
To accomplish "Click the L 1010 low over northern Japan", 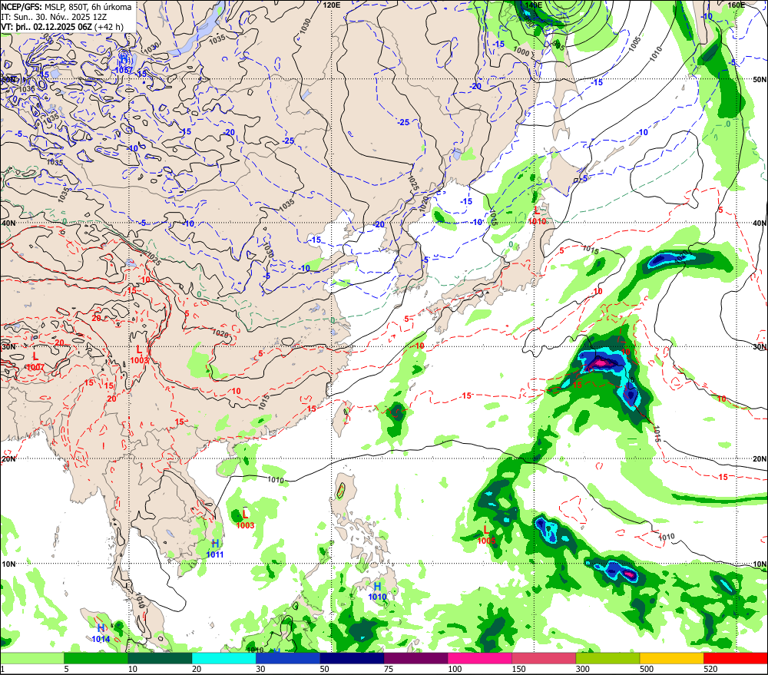I will pos(537,216).
